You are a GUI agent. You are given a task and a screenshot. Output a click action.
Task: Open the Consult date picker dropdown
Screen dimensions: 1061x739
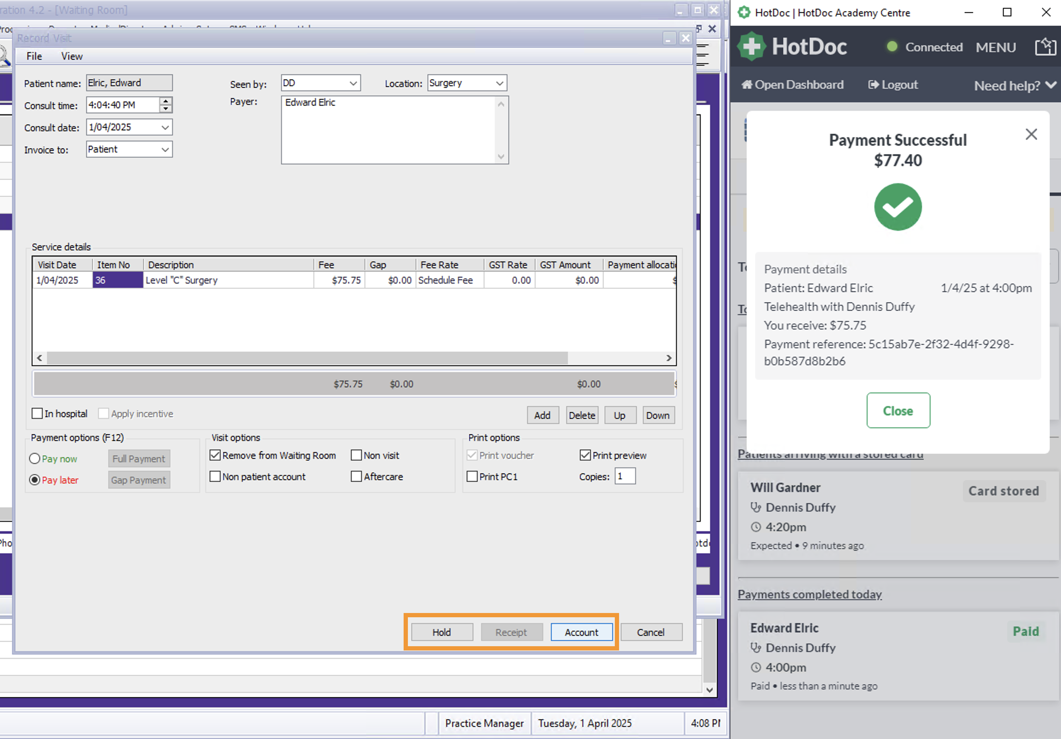165,127
